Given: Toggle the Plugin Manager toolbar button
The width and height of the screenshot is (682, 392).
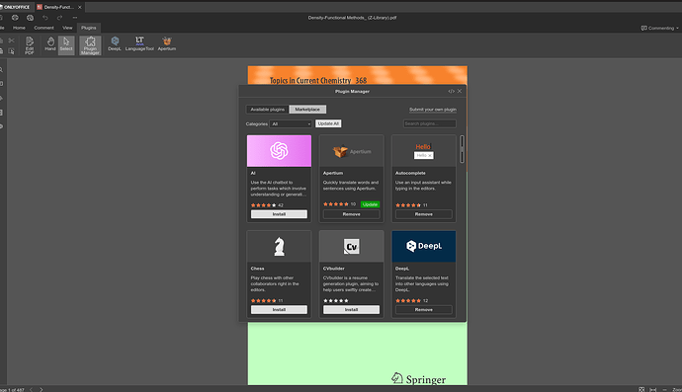Looking at the screenshot, I should [90, 45].
